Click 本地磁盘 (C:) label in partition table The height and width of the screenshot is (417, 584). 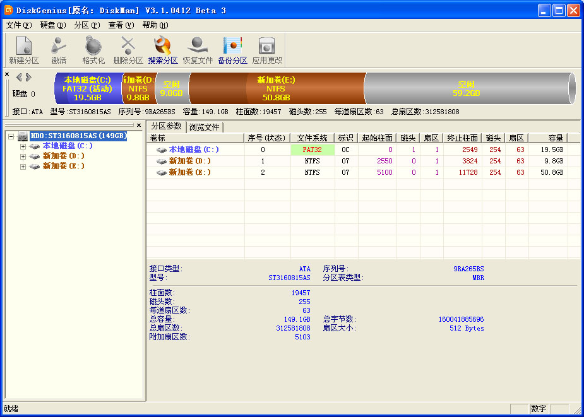(x=194, y=150)
